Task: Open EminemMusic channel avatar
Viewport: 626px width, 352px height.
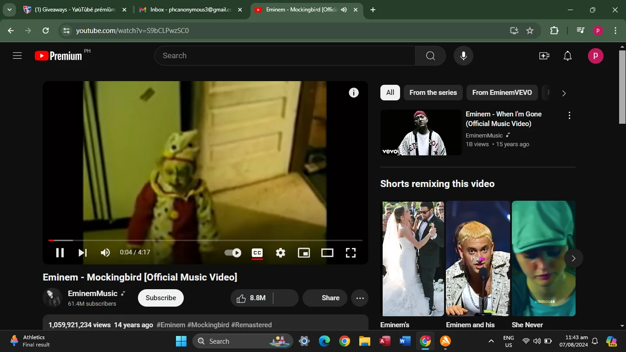Action: pos(52,297)
